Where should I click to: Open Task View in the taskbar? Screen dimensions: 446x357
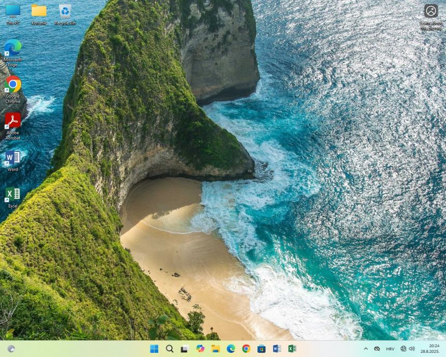point(185,349)
